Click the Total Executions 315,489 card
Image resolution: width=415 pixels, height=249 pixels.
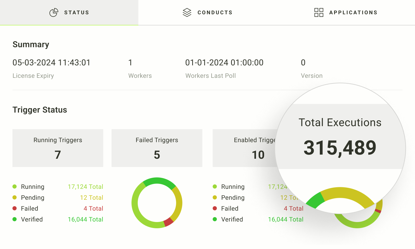point(340,137)
